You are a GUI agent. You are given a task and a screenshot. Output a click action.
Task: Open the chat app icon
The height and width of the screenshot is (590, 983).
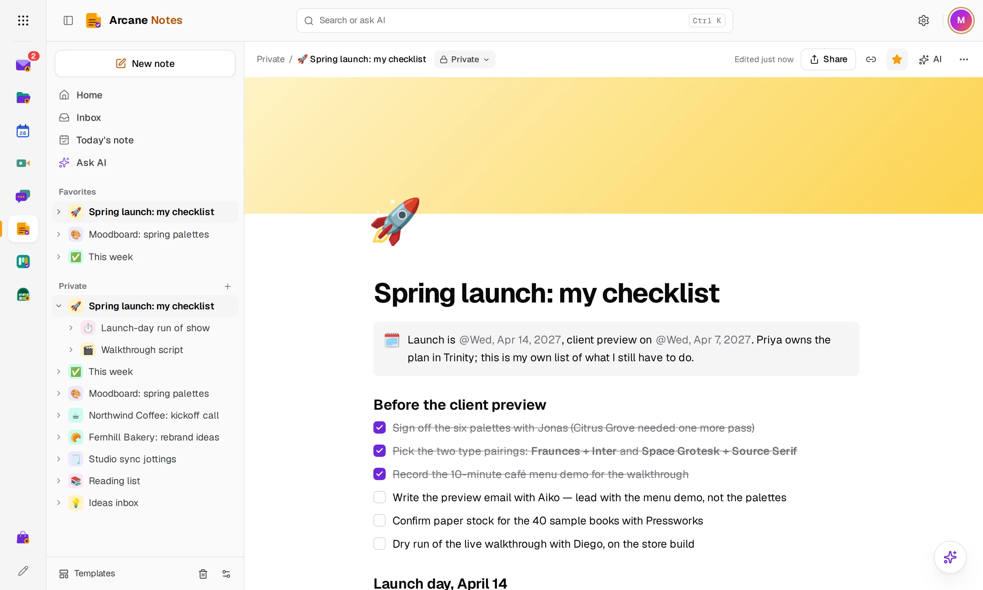tap(23, 196)
